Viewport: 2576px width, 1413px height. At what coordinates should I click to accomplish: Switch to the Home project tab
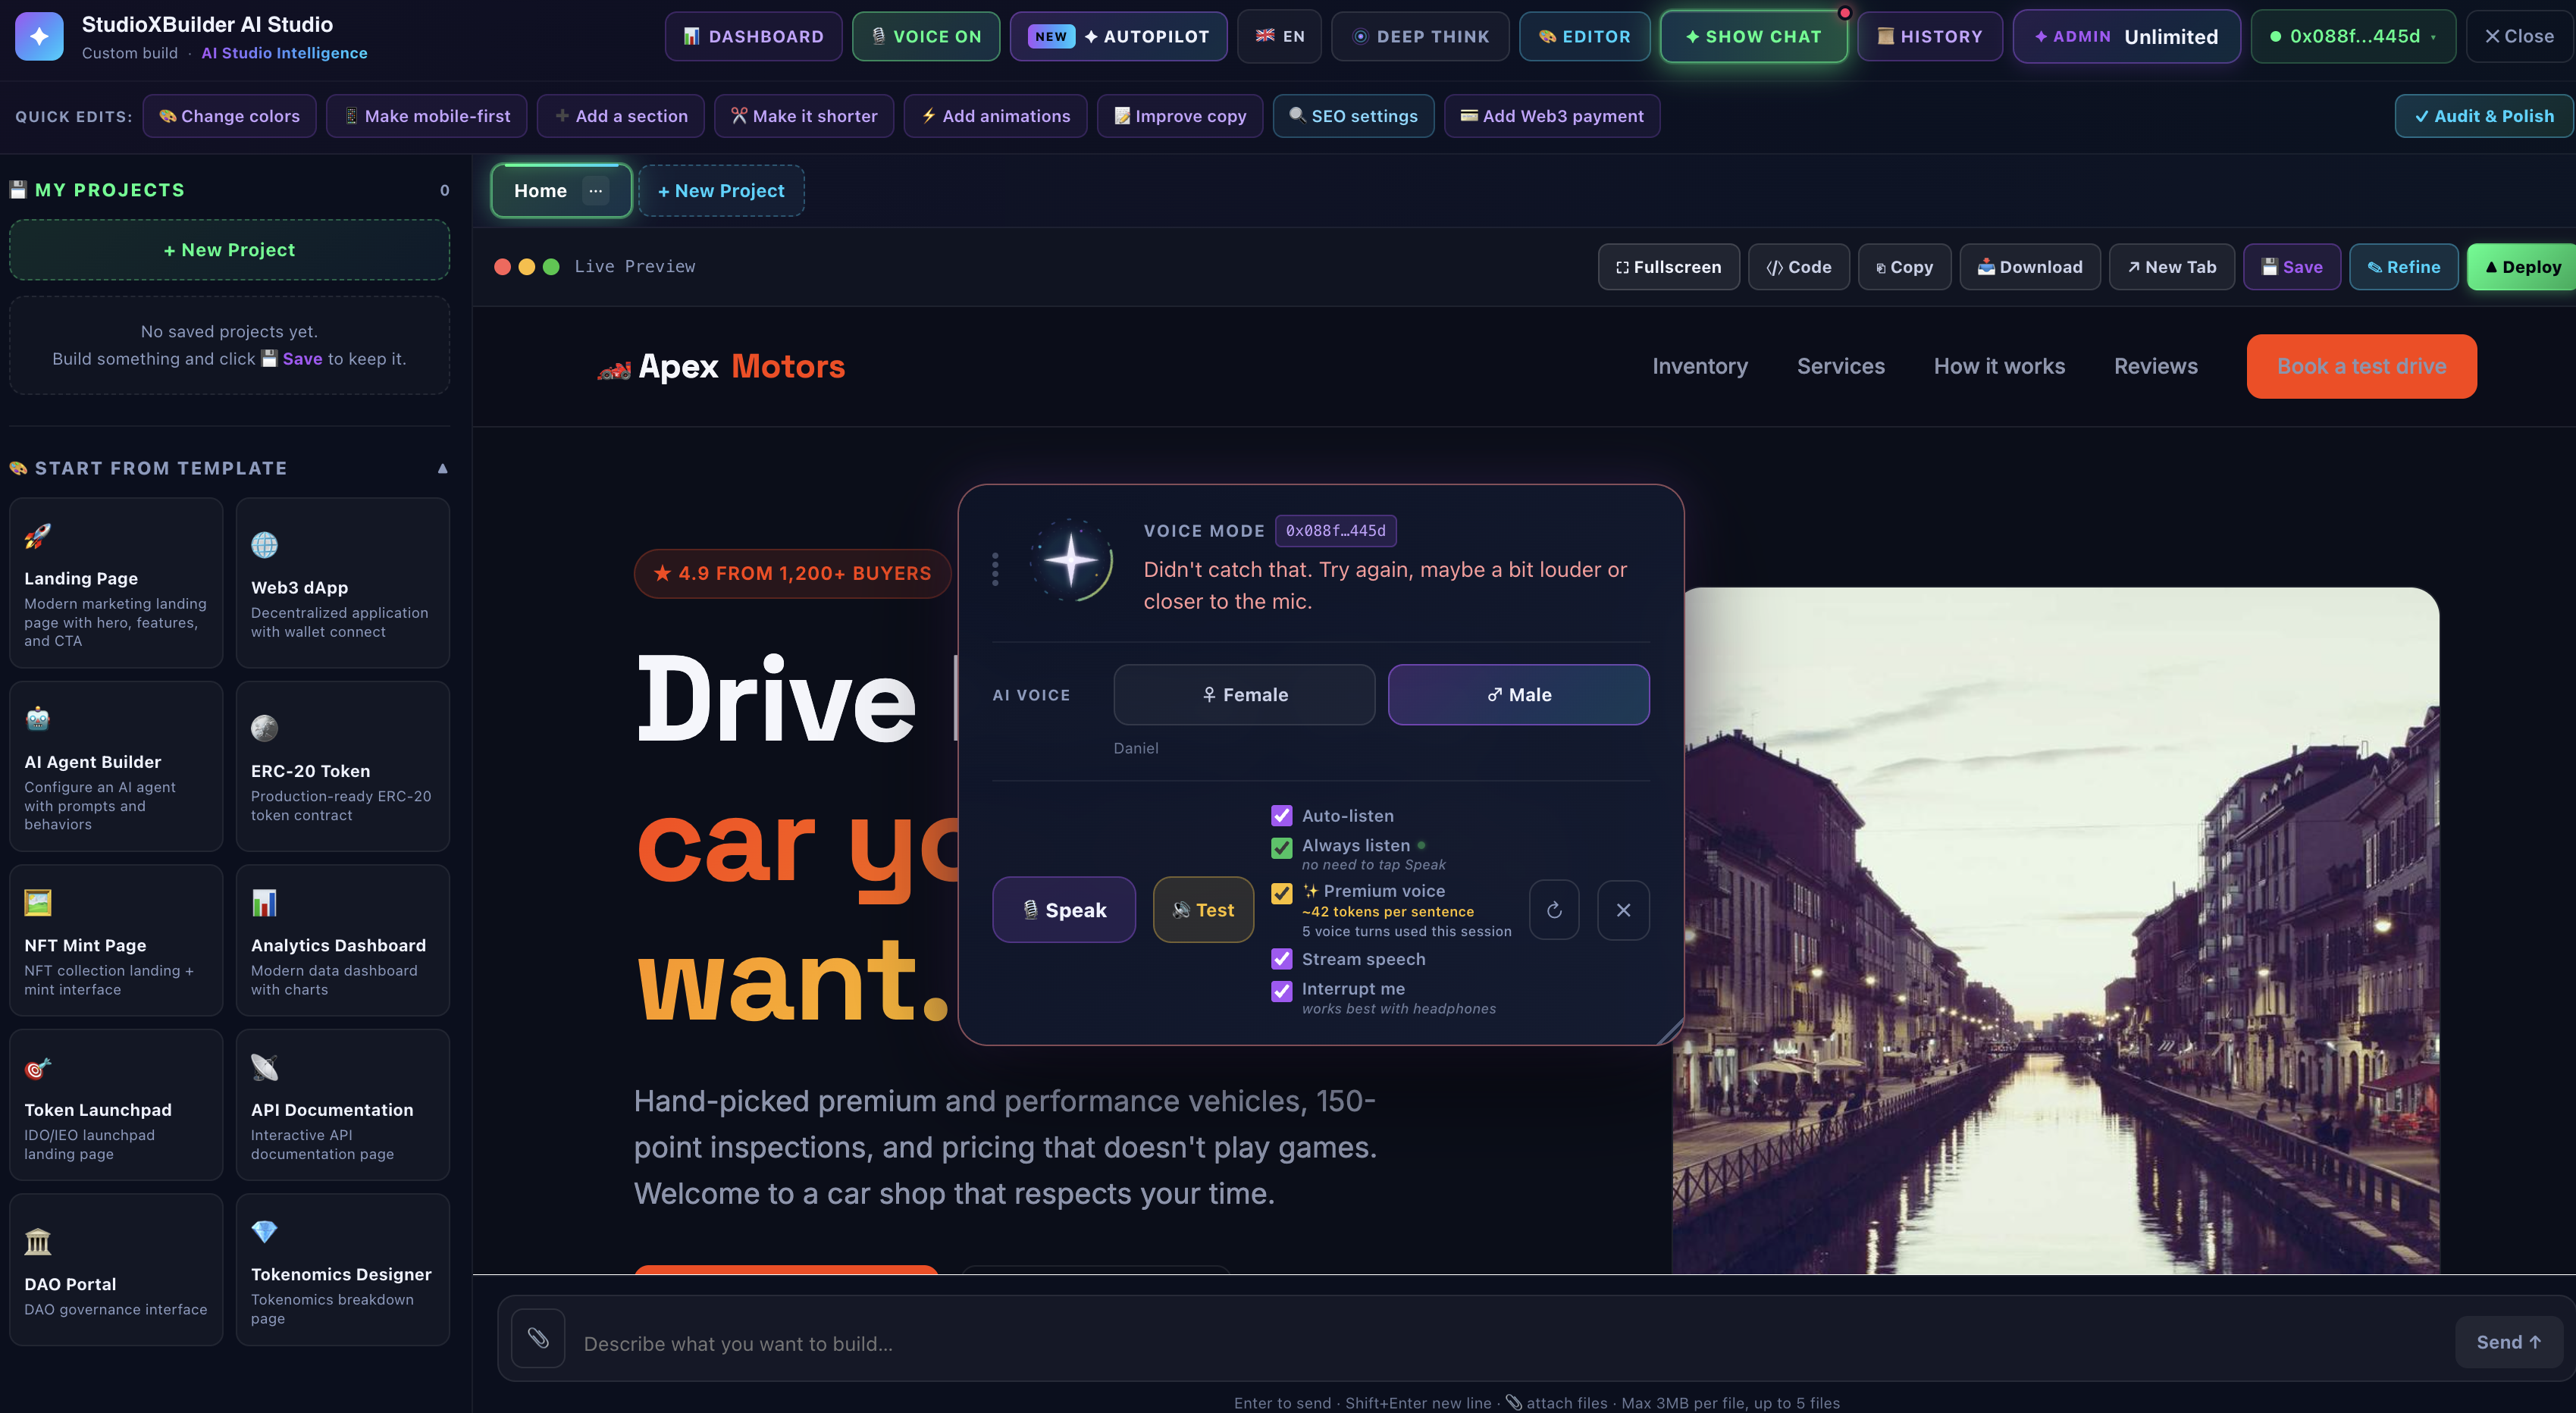click(x=540, y=191)
